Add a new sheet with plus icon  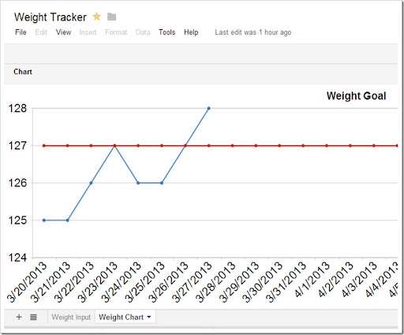click(19, 317)
